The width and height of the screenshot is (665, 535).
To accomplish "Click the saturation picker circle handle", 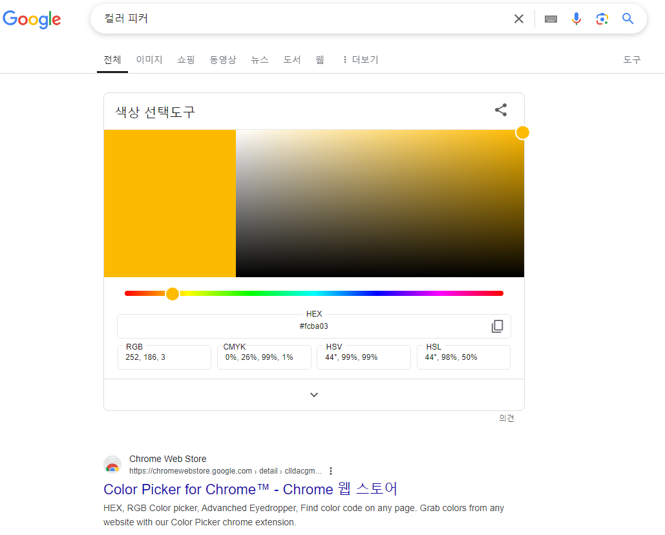I will pos(522,132).
